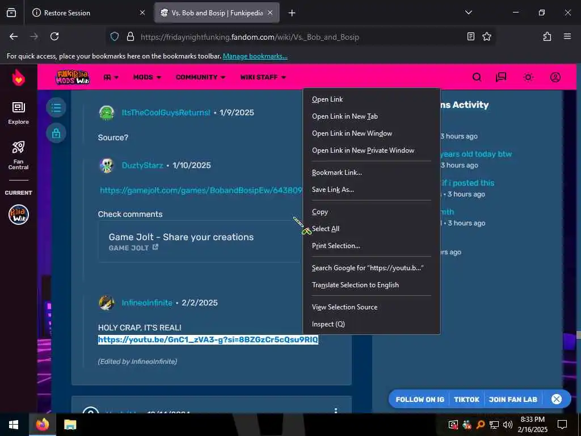Screen dimensions: 581x436
Task: Open a new tab with plus
Action: [x=292, y=13]
